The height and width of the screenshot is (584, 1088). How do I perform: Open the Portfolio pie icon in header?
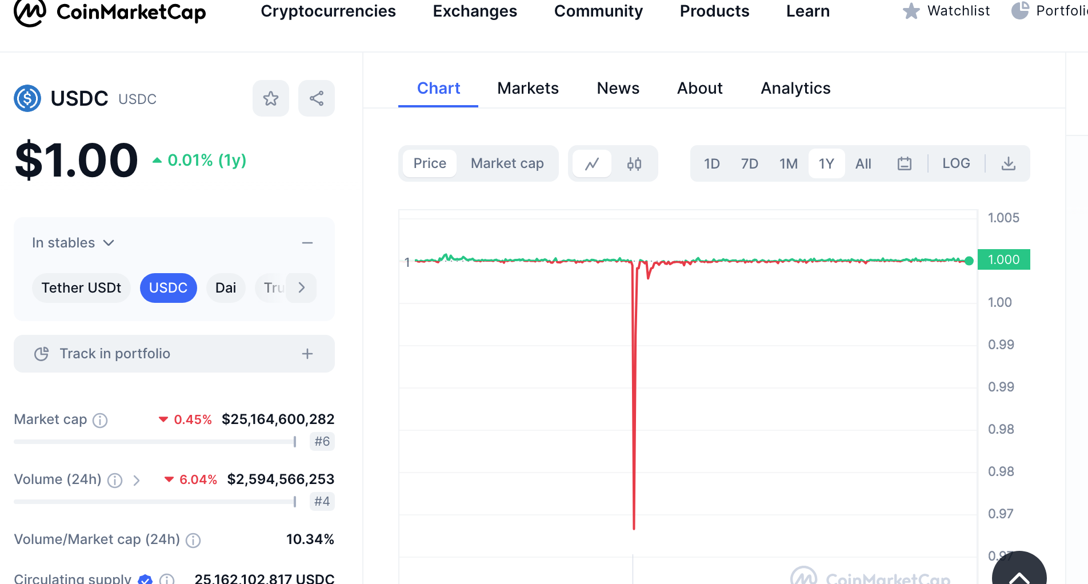coord(1020,10)
